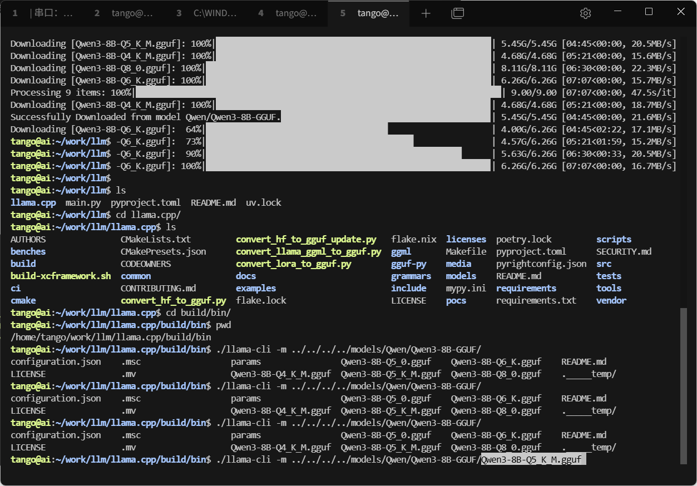697x486 pixels.
Task: Click the pocs directory name
Action: 456,300
